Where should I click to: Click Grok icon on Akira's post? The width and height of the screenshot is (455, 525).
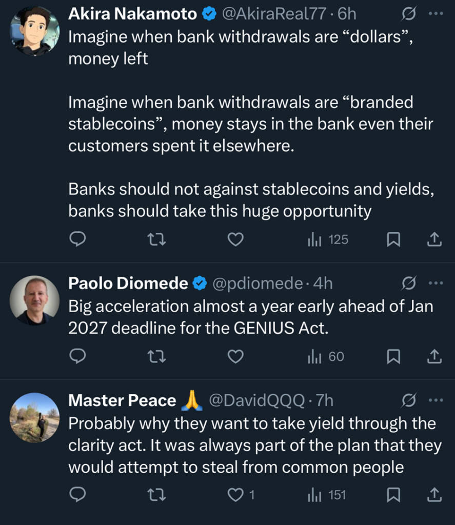(x=408, y=14)
